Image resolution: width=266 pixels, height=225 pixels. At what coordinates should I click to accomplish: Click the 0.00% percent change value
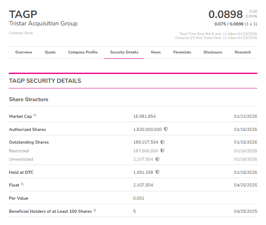[x=251, y=16]
